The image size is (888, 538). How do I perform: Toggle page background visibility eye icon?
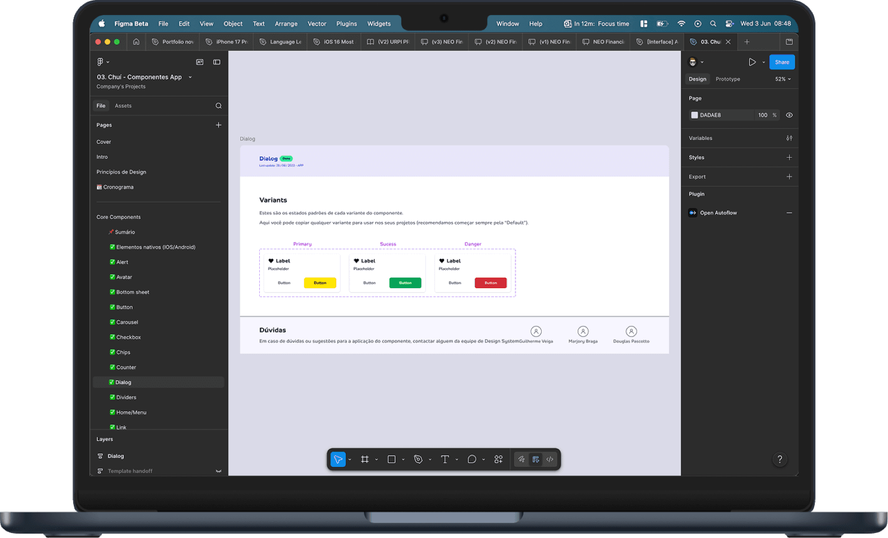(x=789, y=115)
